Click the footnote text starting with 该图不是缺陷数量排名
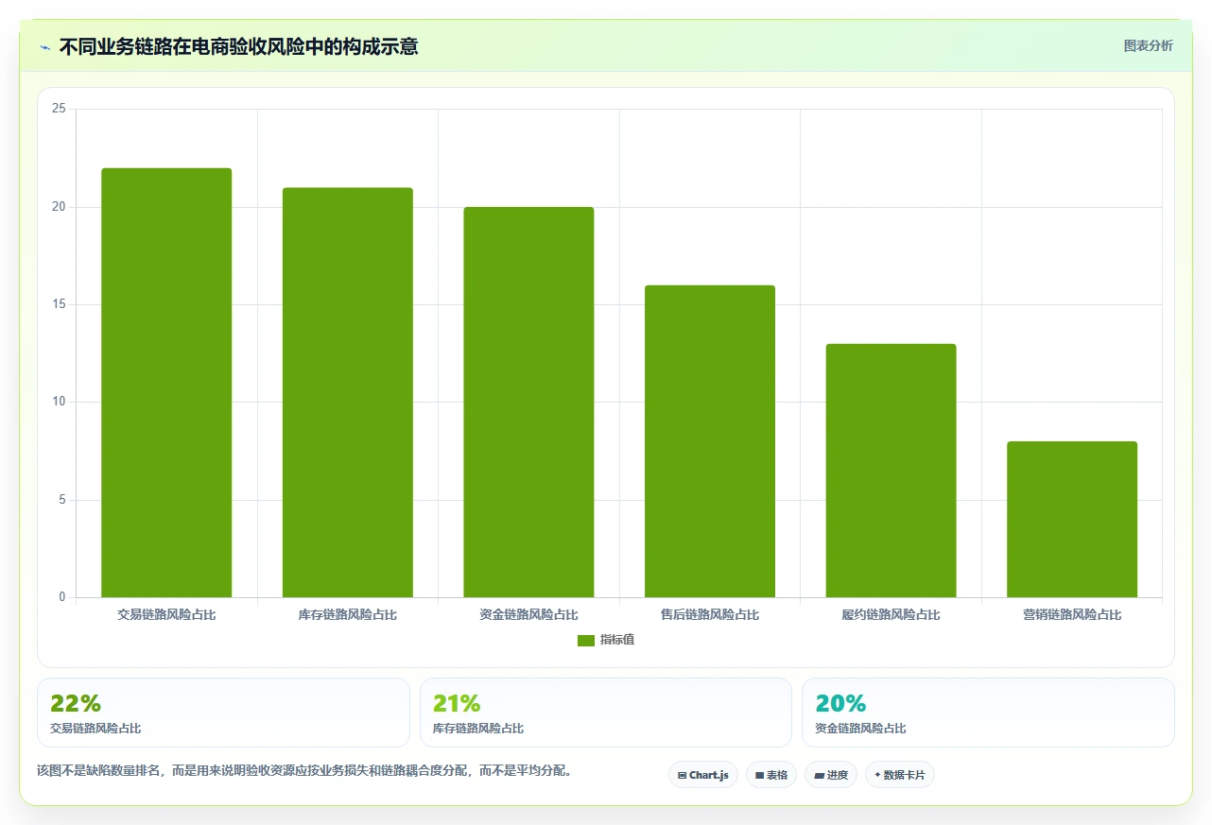 [x=304, y=770]
